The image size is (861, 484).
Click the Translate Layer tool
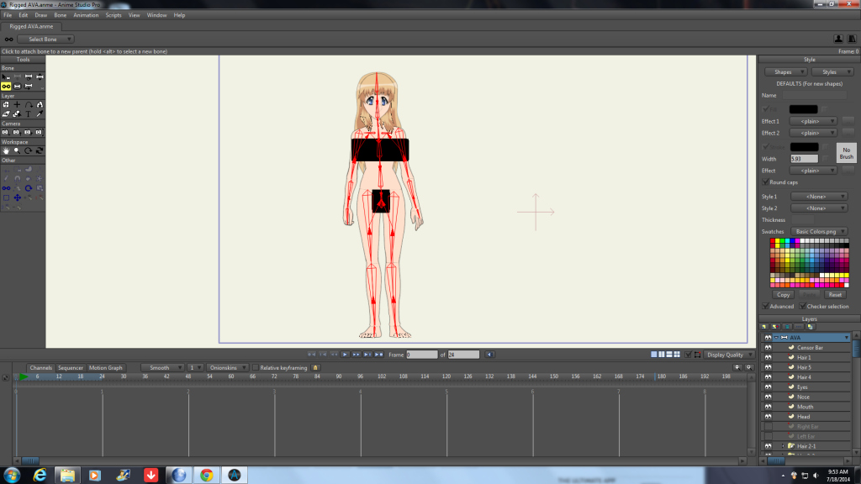click(x=17, y=104)
